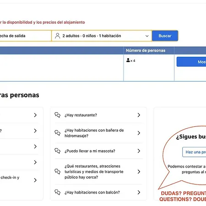This screenshot has height=206, width=206.
Task: Expand chevron for '¿Hay habitaciones con balcón?'
Action: tap(139, 192)
